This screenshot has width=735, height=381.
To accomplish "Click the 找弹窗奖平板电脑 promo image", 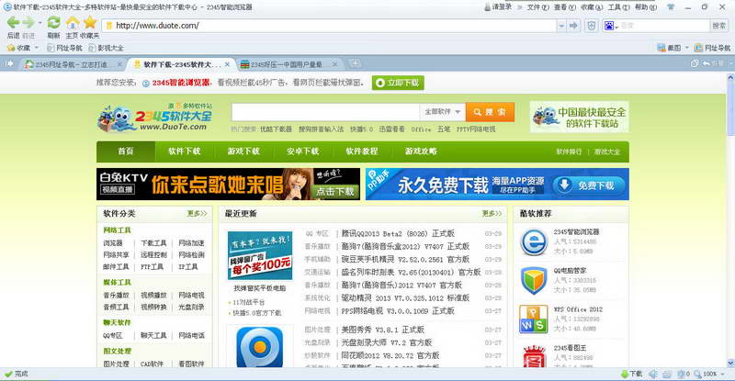I will (260, 256).
